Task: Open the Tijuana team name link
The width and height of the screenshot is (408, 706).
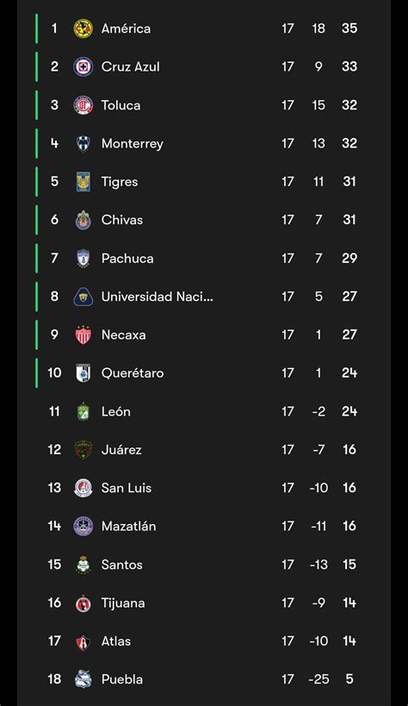Action: (x=123, y=603)
